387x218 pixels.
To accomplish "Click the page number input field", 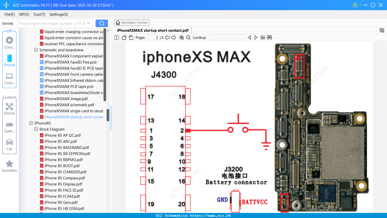I will click(153, 37).
